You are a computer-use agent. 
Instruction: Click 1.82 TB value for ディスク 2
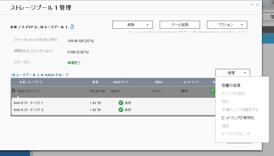95,110
